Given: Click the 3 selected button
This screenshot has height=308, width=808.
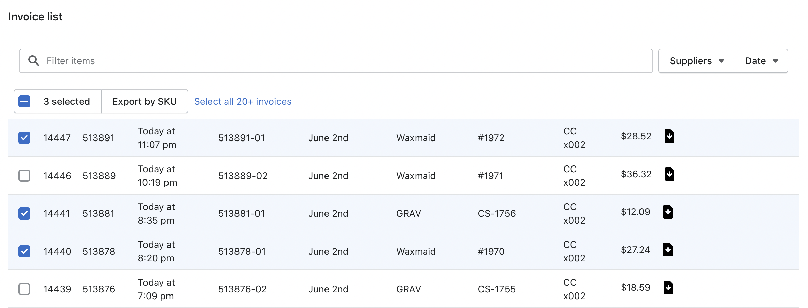Looking at the screenshot, I should [67, 101].
